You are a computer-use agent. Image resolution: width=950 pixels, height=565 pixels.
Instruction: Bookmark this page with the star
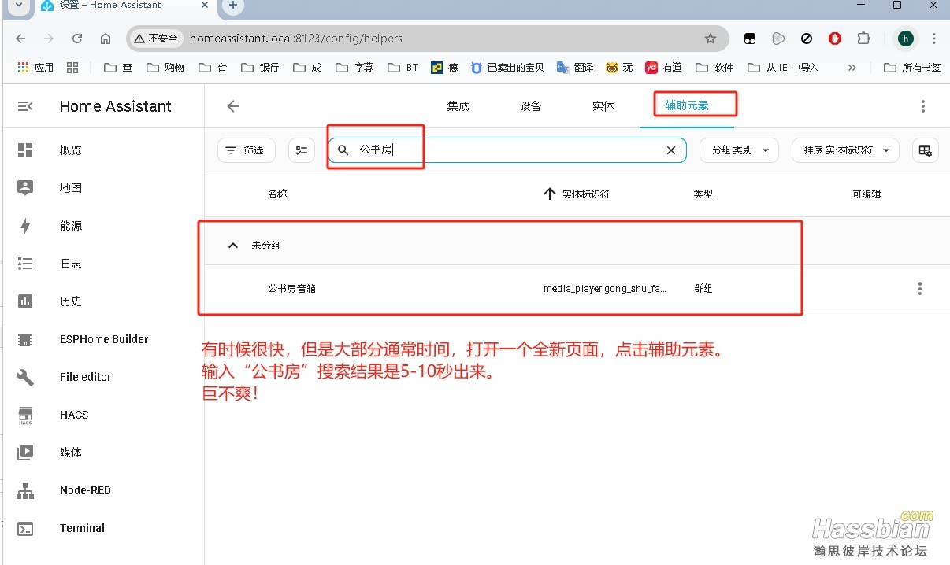pos(711,39)
